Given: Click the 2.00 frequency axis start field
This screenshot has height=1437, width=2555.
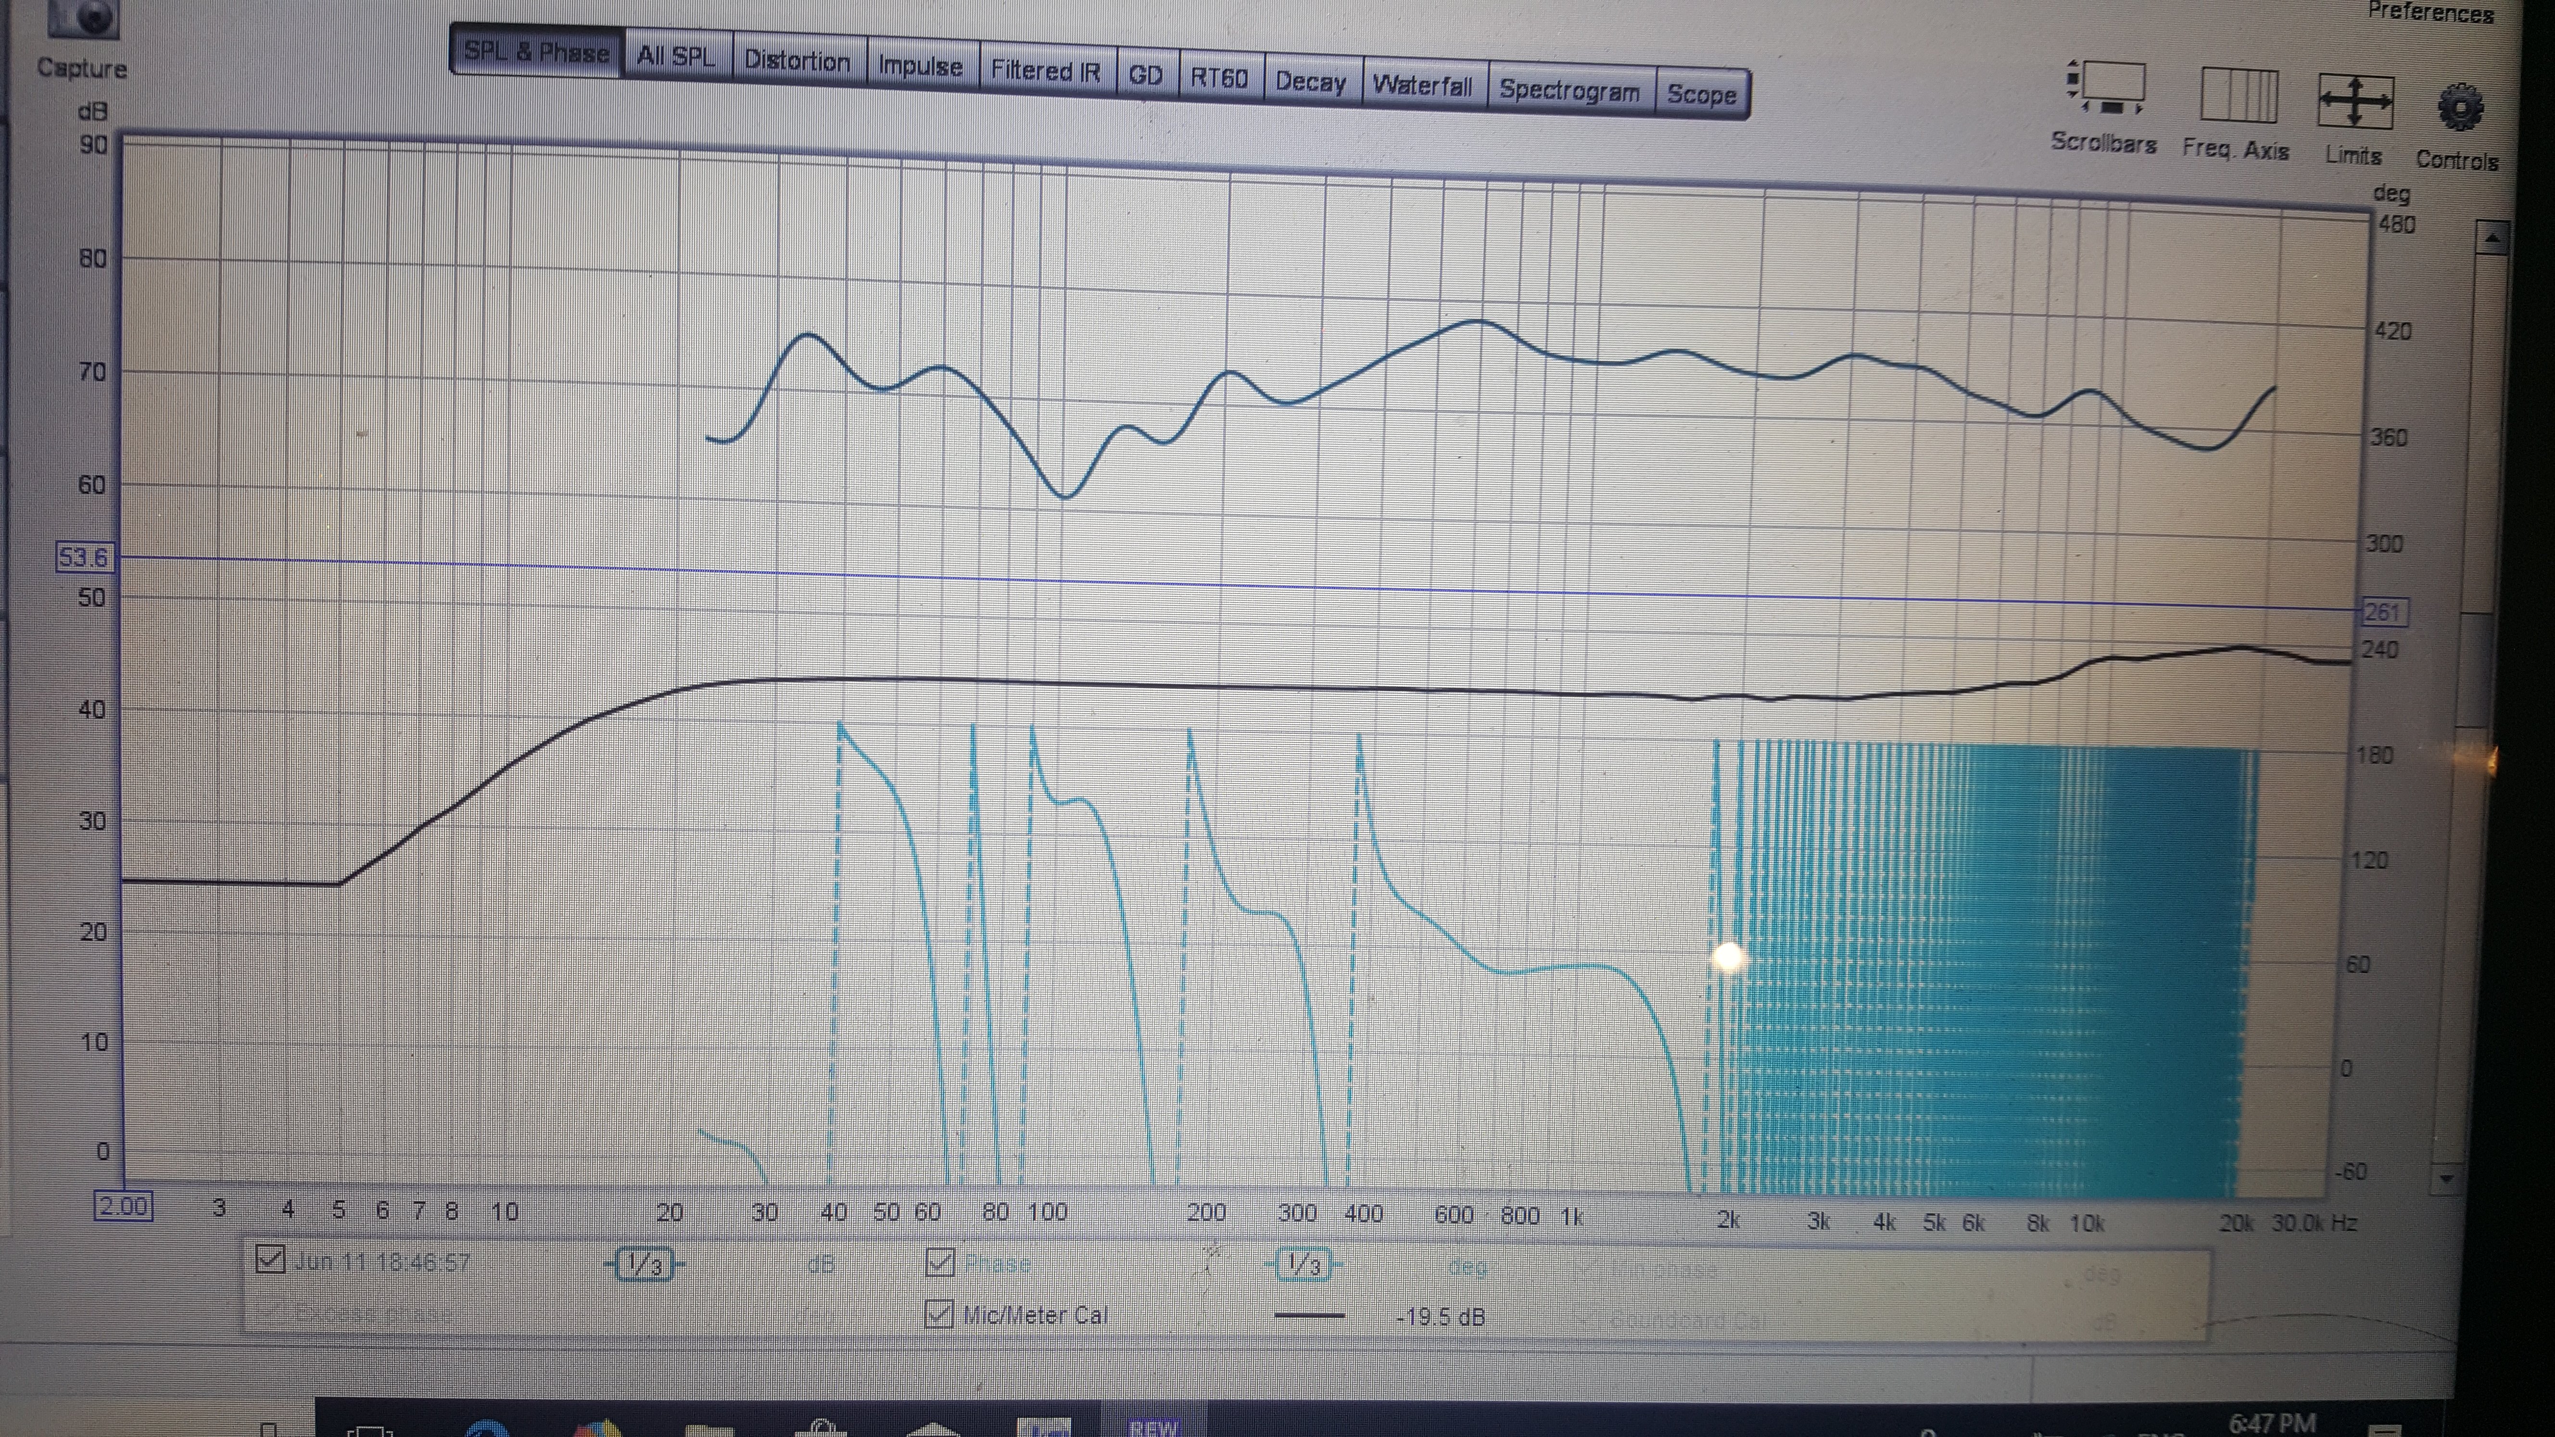Looking at the screenshot, I should [123, 1206].
